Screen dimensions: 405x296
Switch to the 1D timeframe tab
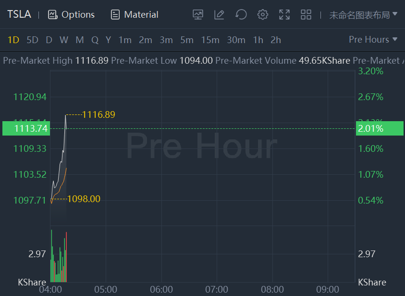(x=13, y=40)
